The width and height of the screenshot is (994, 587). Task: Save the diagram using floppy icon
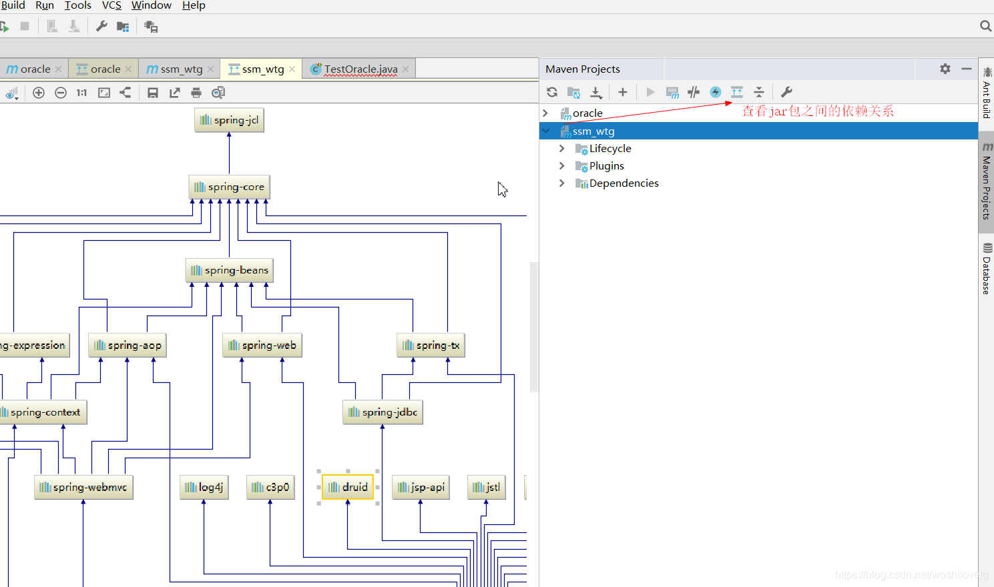click(x=153, y=93)
